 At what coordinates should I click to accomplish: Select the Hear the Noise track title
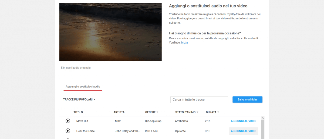click(x=85, y=131)
